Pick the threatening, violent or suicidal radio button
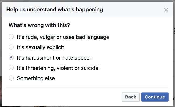Screen dimensions: 175x107 pos(11,68)
